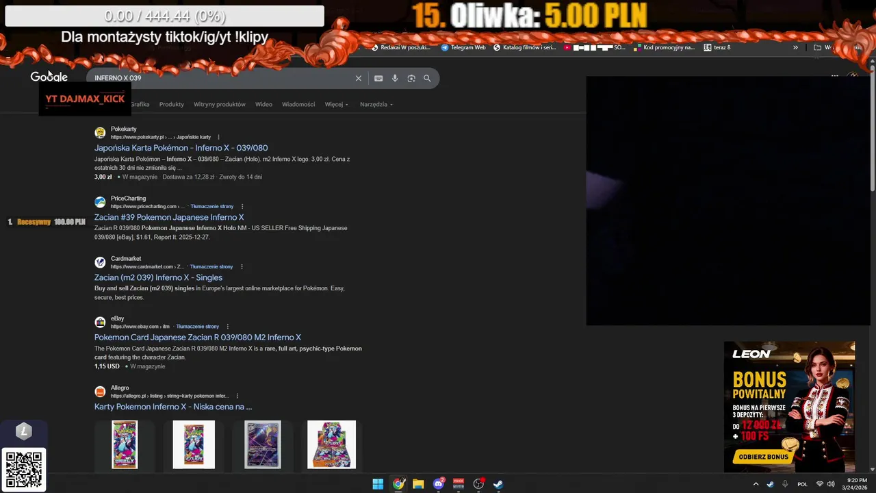
Task: Switch to the Wideo results tab
Action: tap(263, 105)
